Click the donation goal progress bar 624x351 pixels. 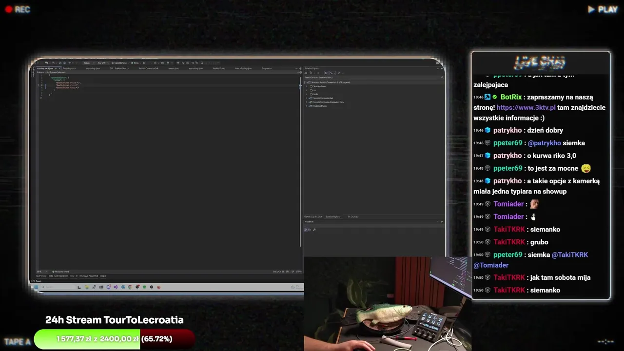(x=114, y=339)
